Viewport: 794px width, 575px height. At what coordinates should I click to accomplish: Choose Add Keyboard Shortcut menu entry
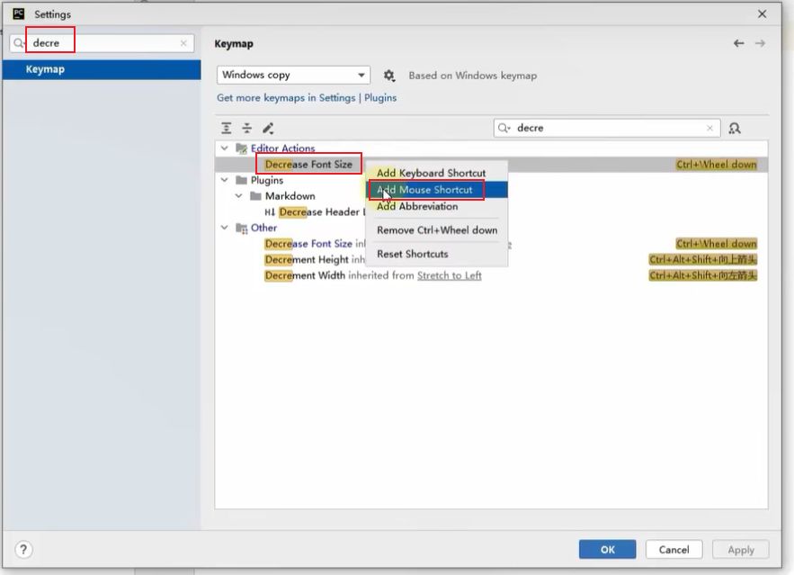(x=431, y=173)
